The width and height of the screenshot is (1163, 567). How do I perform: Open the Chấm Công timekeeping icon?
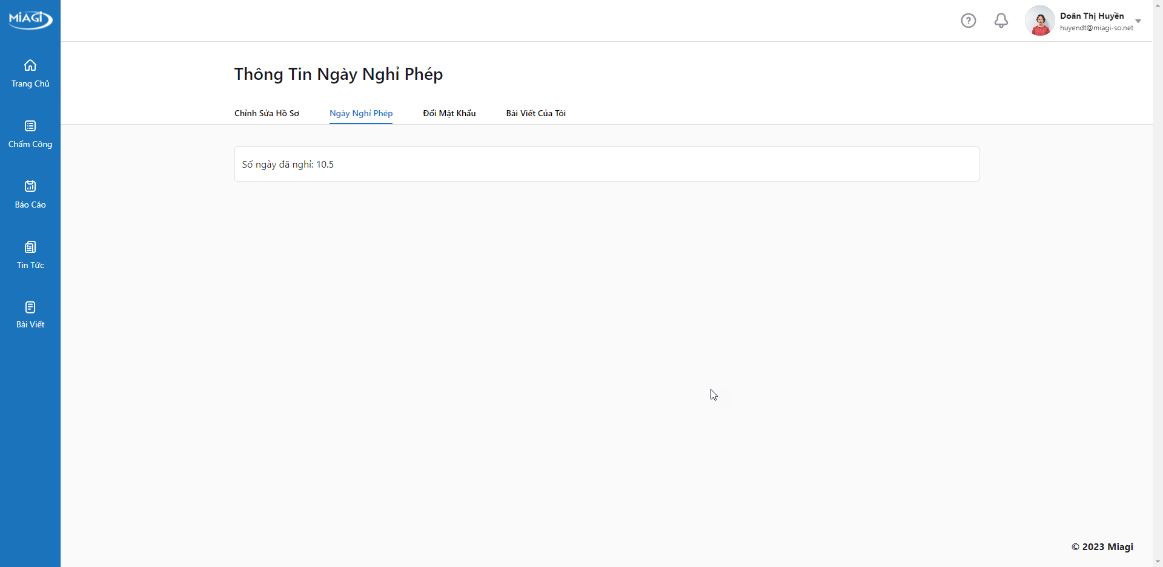pos(30,126)
